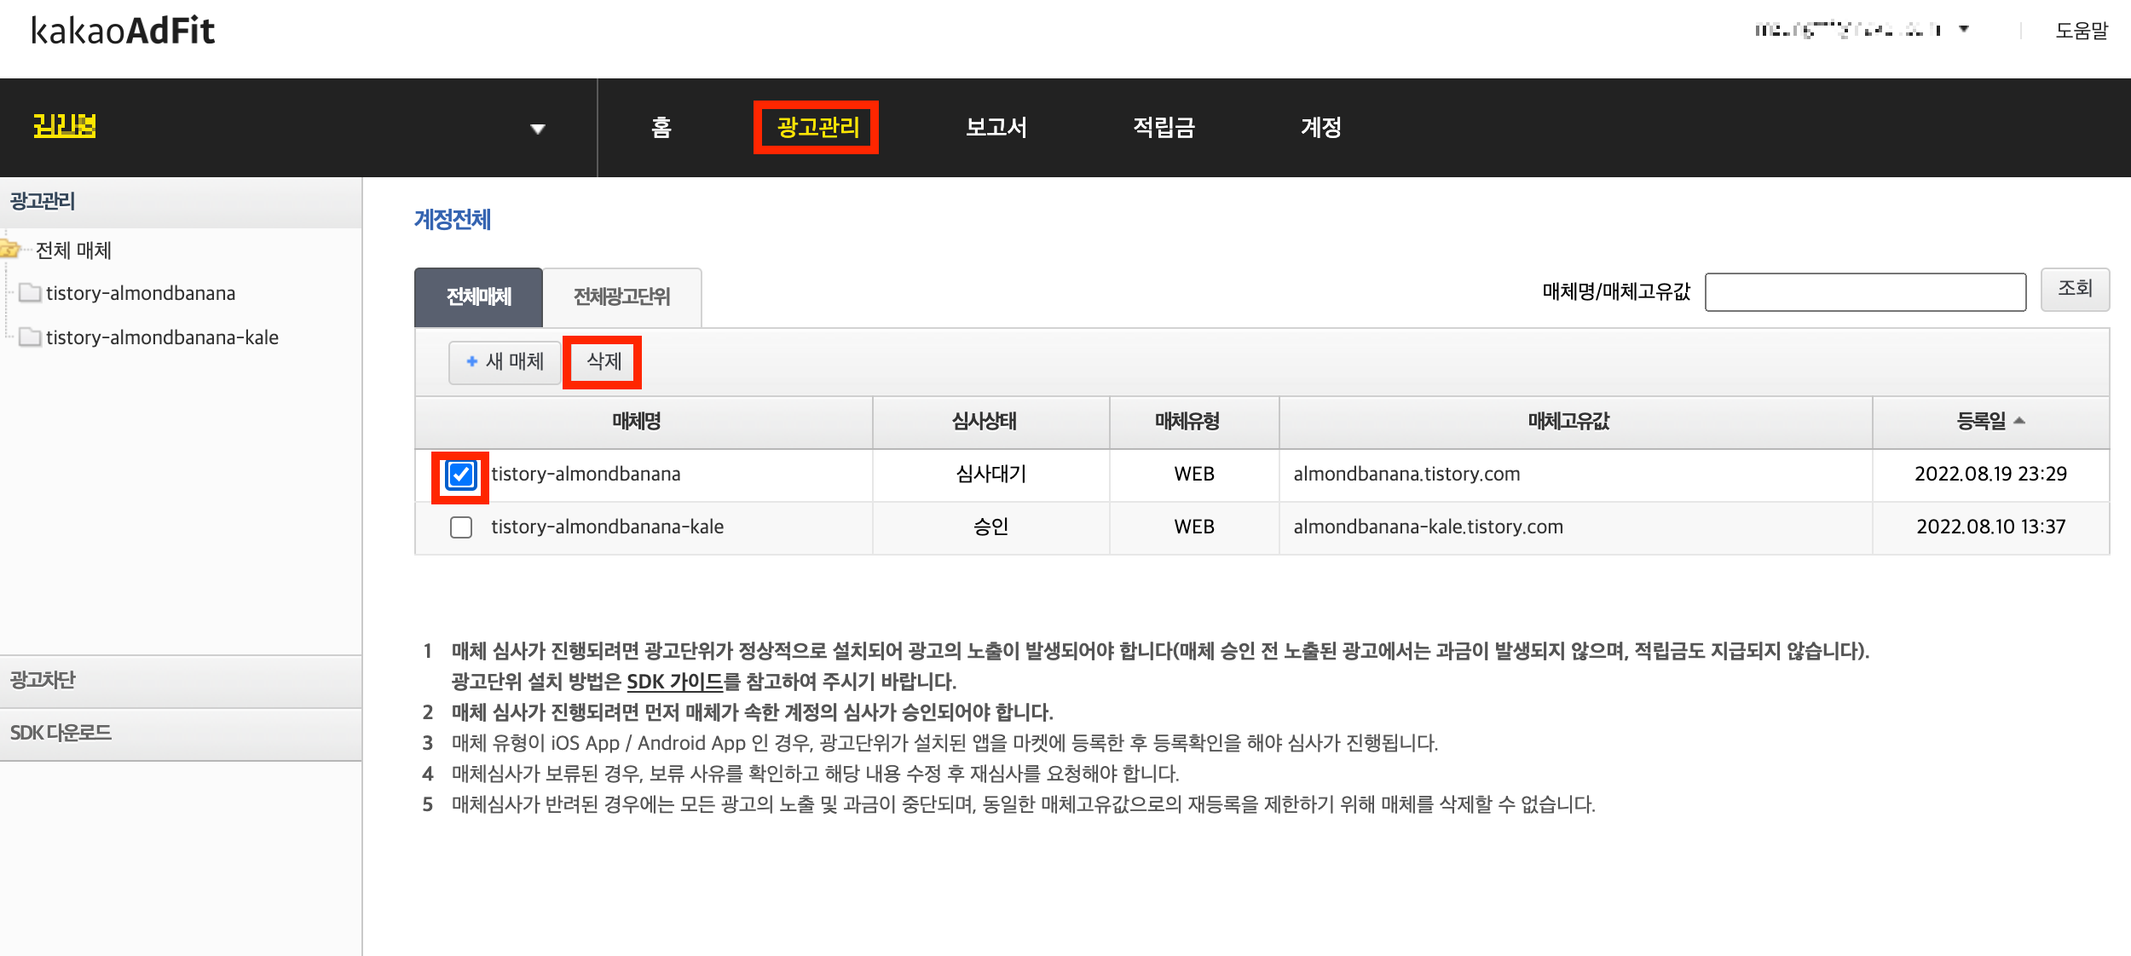2131x956 pixels.
Task: Click the open folder icon for 전체 매체
Action: click(x=9, y=250)
